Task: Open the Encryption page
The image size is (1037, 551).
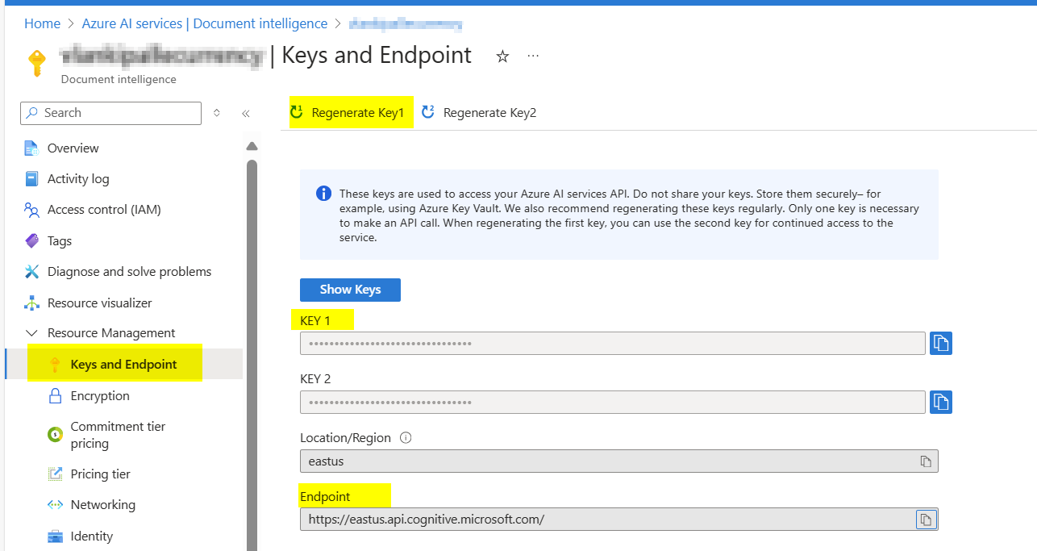Action: pyautogui.click(x=100, y=396)
